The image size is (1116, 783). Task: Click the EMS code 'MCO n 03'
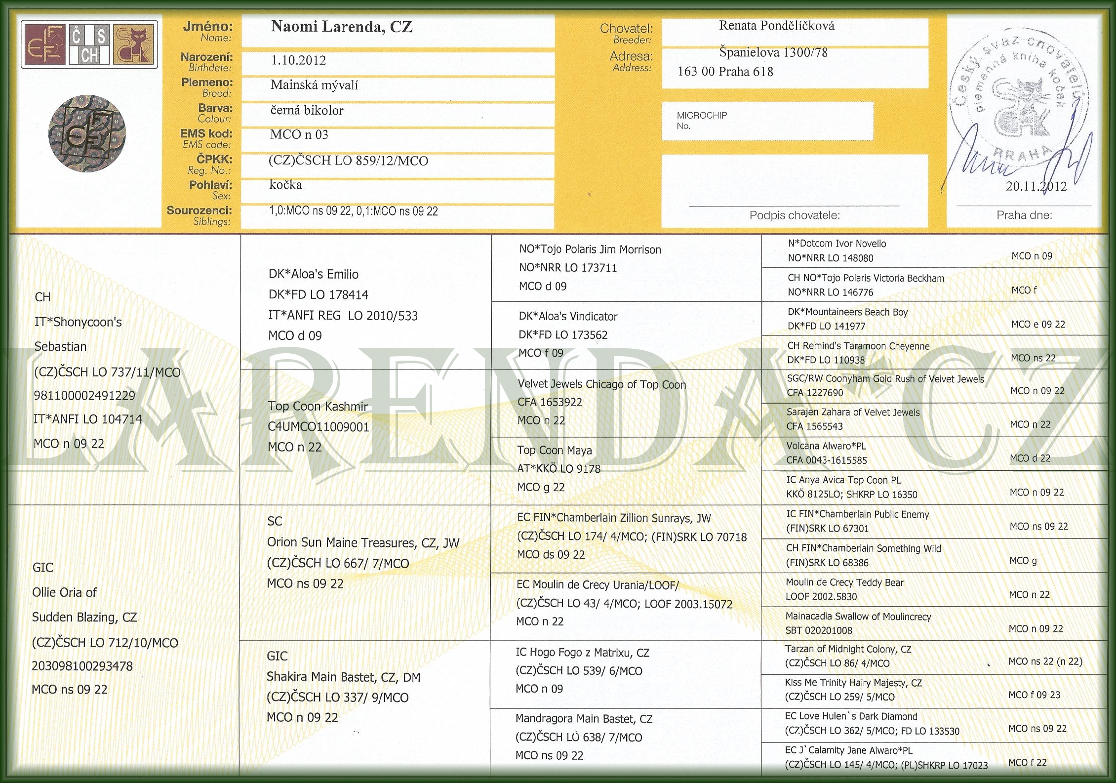coord(299,134)
